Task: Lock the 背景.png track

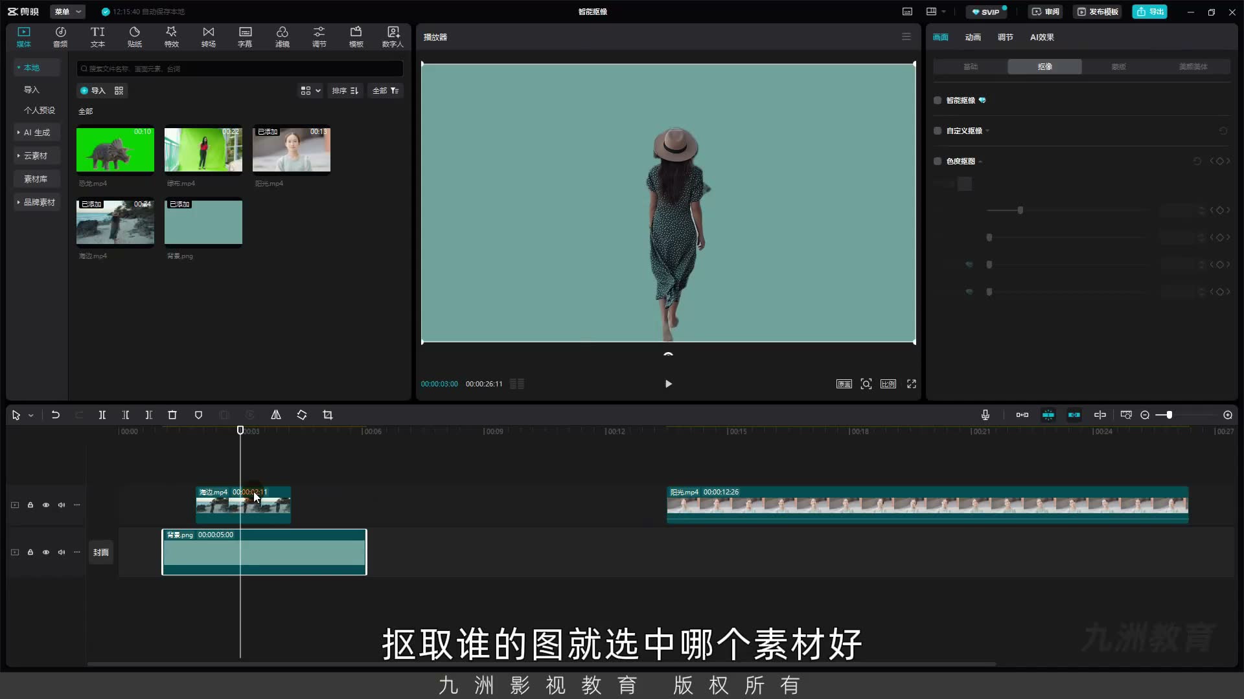Action: pyautogui.click(x=30, y=552)
